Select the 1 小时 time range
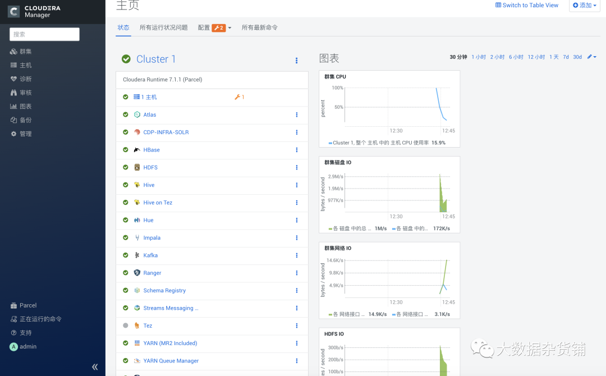 click(x=479, y=57)
